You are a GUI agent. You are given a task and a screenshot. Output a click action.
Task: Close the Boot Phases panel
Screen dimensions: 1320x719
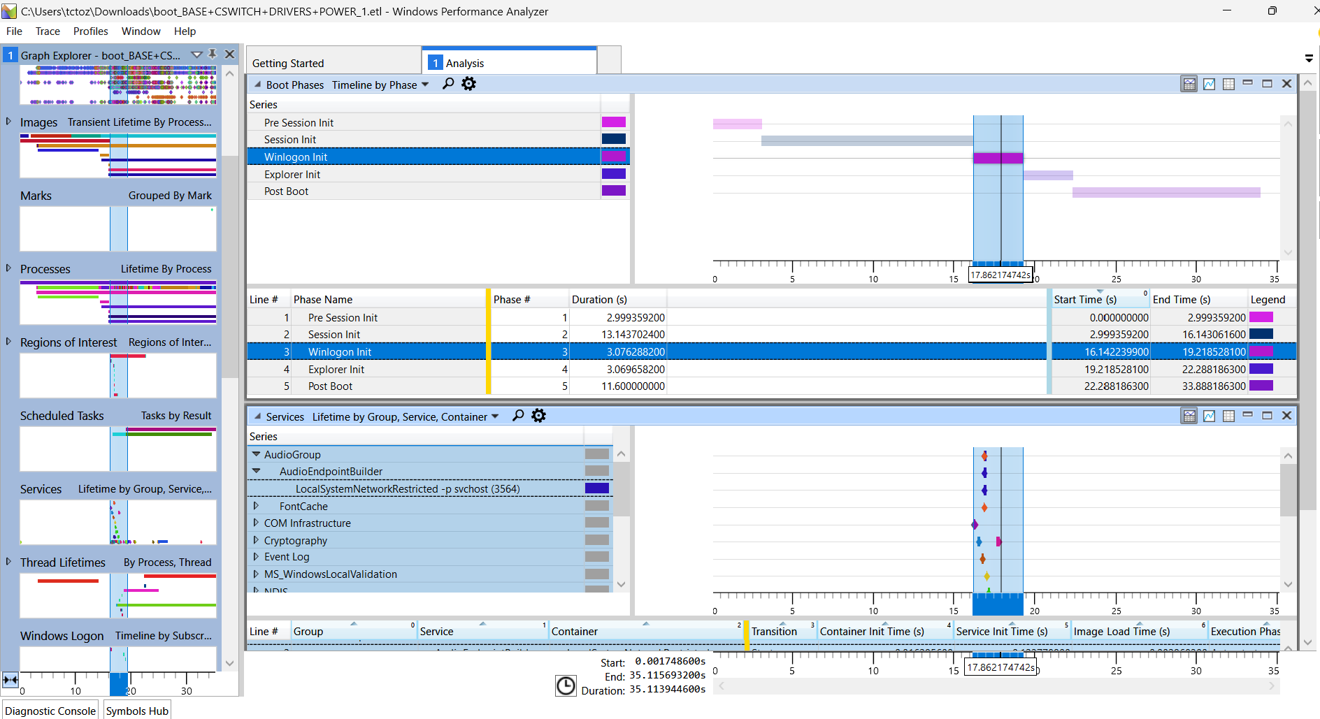1286,84
